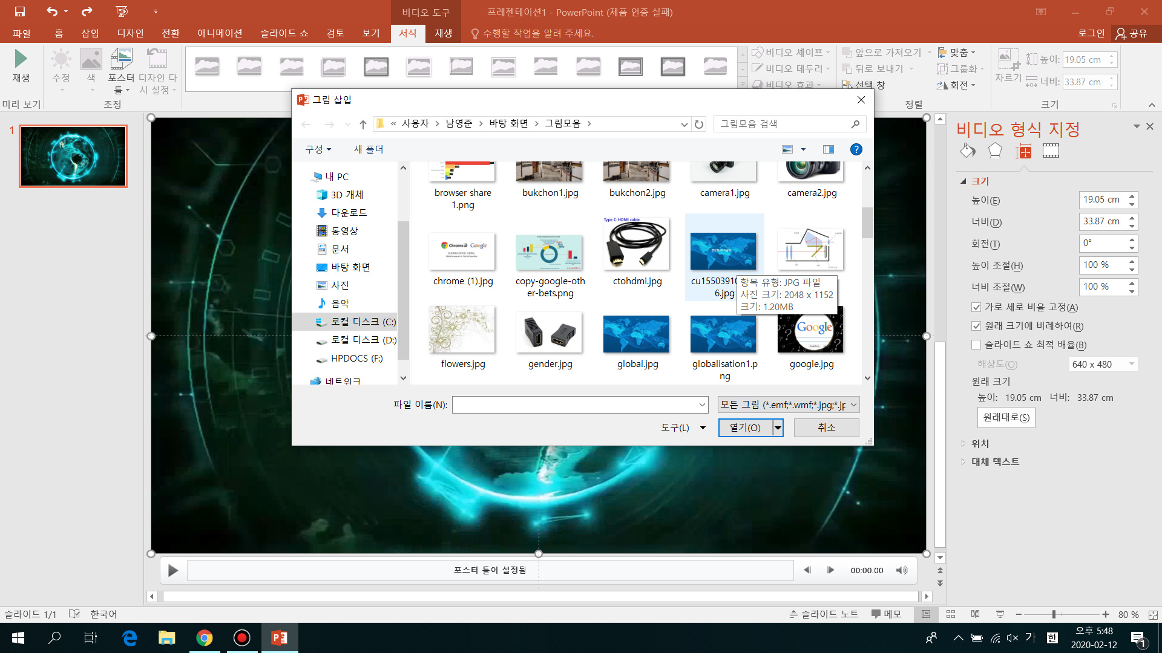Click the Fill & Line paint bucket icon
Viewport: 1162px width, 653px height.
click(x=967, y=151)
